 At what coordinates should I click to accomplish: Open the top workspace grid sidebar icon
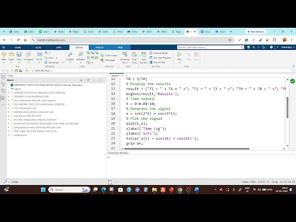(3, 77)
